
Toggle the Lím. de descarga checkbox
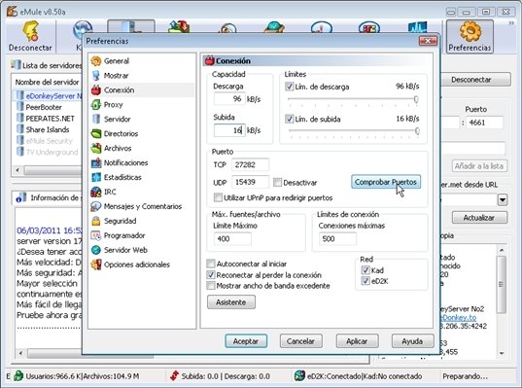coord(289,87)
